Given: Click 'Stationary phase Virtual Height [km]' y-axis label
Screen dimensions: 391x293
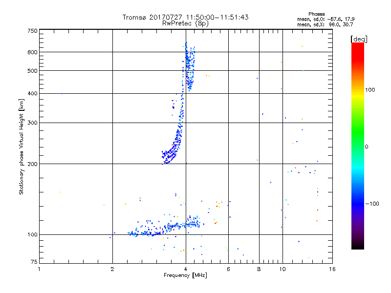Looking at the screenshot, I should click(21, 147).
